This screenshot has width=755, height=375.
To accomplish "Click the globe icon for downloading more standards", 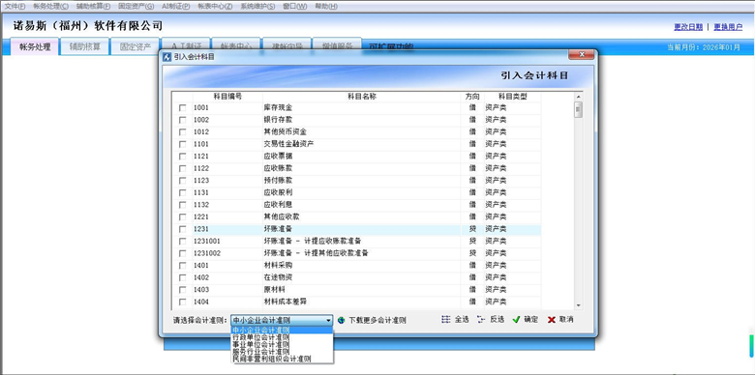I will (342, 320).
